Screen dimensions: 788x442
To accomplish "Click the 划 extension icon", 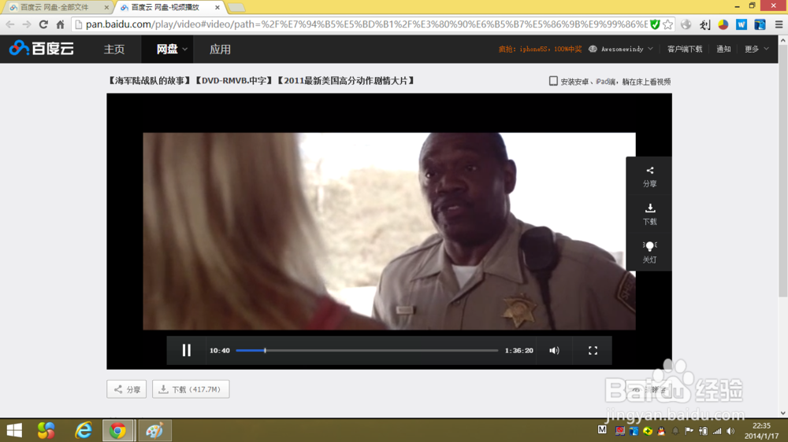I will click(x=704, y=24).
